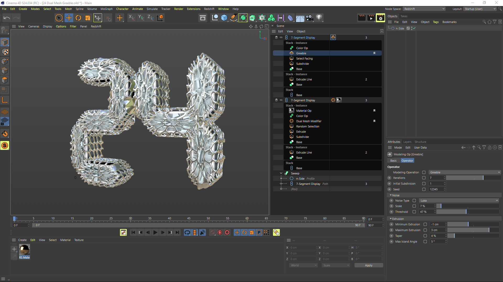Screen dimensions: 503x282
Task: Select the Scale tool
Action: click(x=88, y=18)
